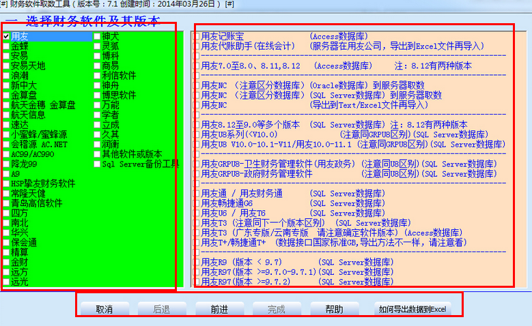Check the 神舟 option
The image size is (532, 326).
click(x=97, y=85)
